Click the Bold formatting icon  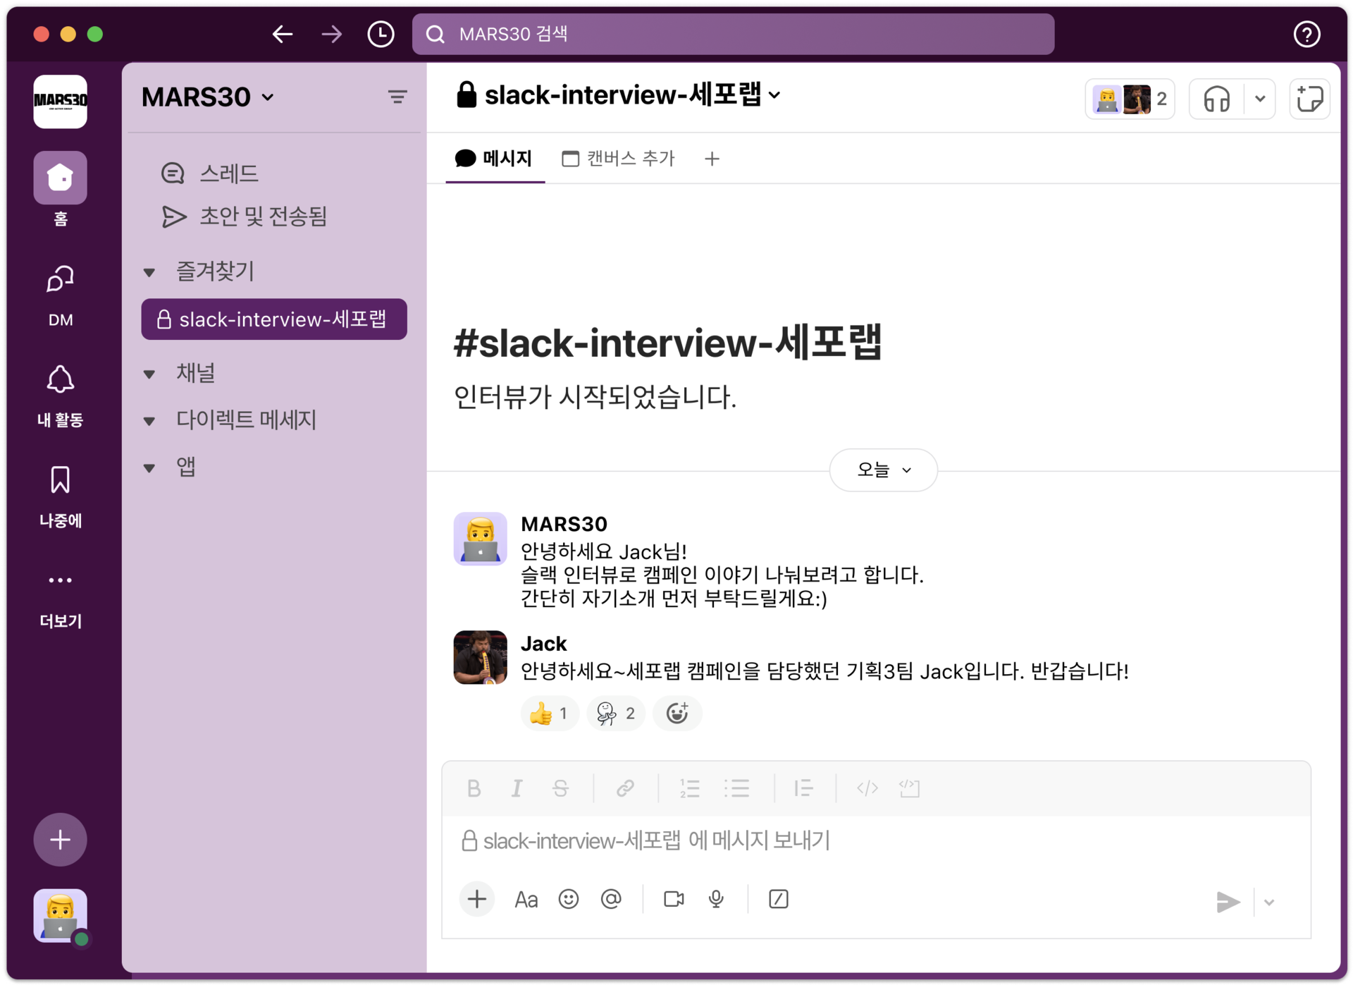click(x=474, y=788)
